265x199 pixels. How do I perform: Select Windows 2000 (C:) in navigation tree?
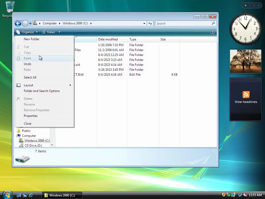[x=37, y=141]
